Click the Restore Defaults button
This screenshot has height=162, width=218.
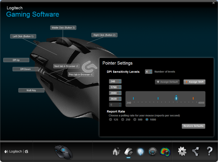[193, 126]
